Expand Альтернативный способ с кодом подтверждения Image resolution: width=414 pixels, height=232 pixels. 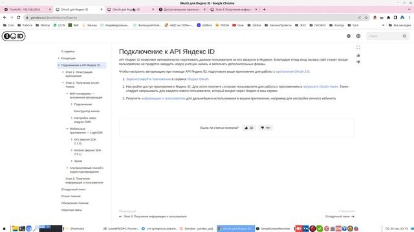click(x=67, y=168)
